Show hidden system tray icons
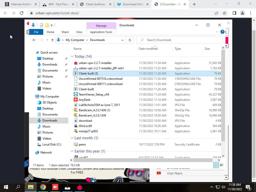This screenshot has width=256, height=192. (x=211, y=187)
